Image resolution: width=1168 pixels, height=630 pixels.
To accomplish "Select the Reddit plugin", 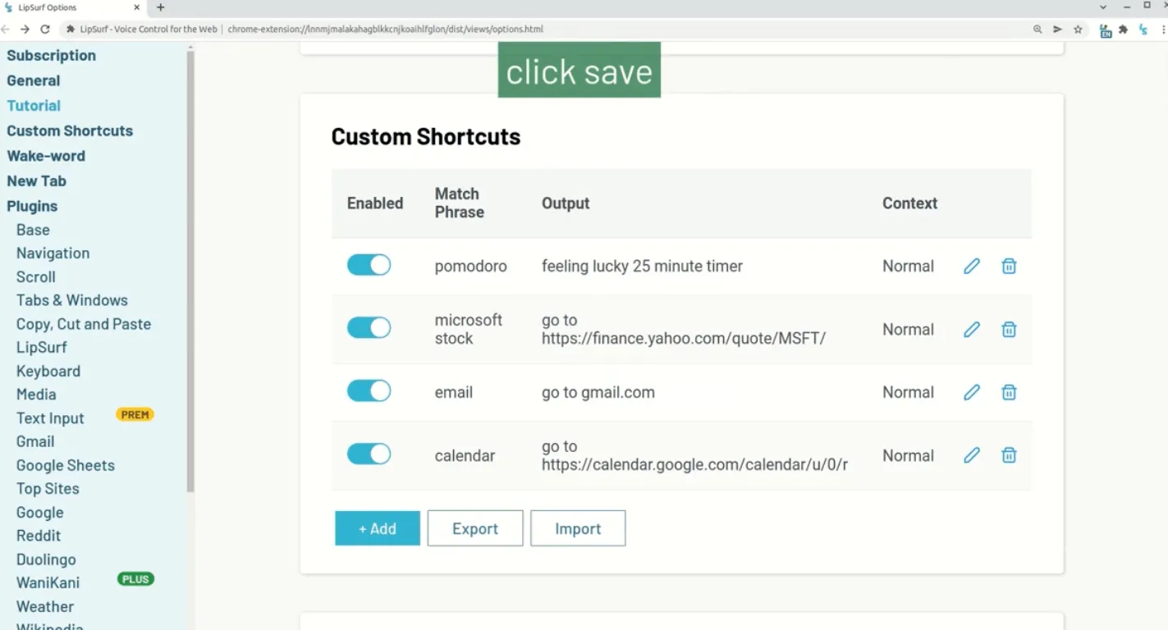I will [x=39, y=536].
